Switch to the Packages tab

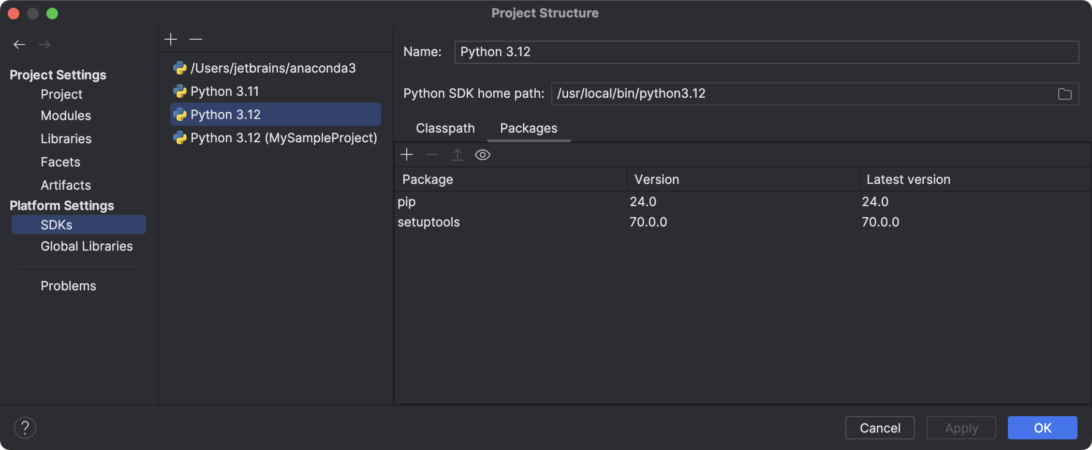pyautogui.click(x=528, y=128)
